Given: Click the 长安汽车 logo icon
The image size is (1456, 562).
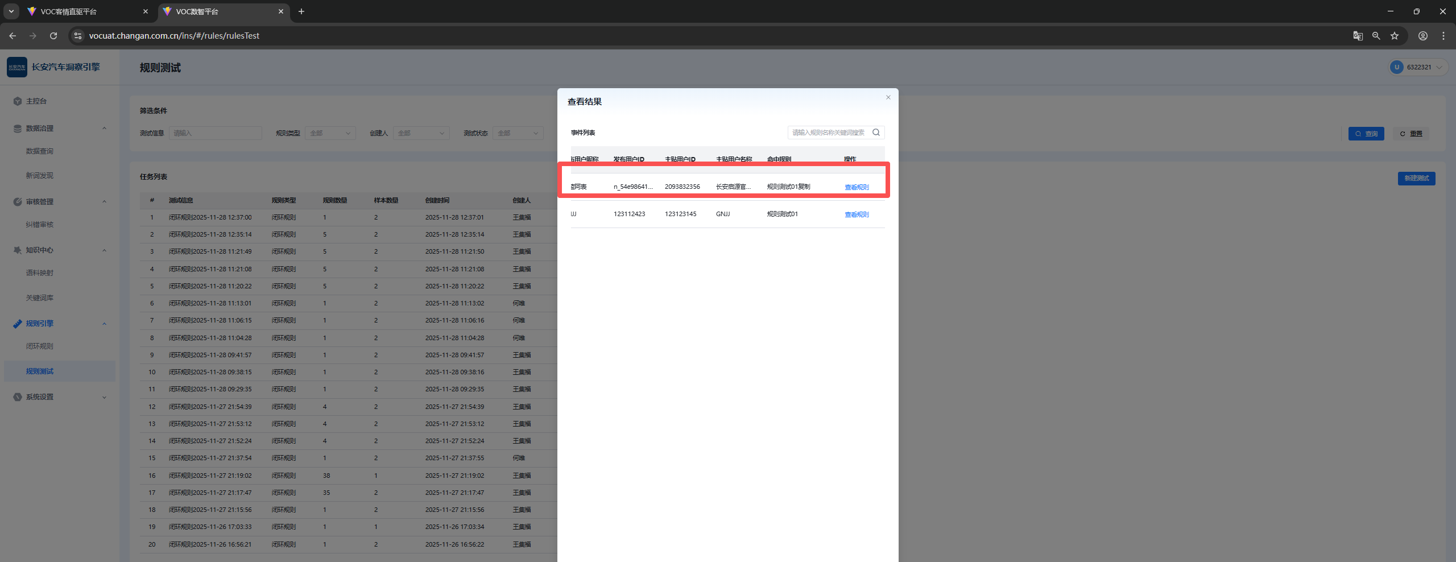Looking at the screenshot, I should point(17,67).
